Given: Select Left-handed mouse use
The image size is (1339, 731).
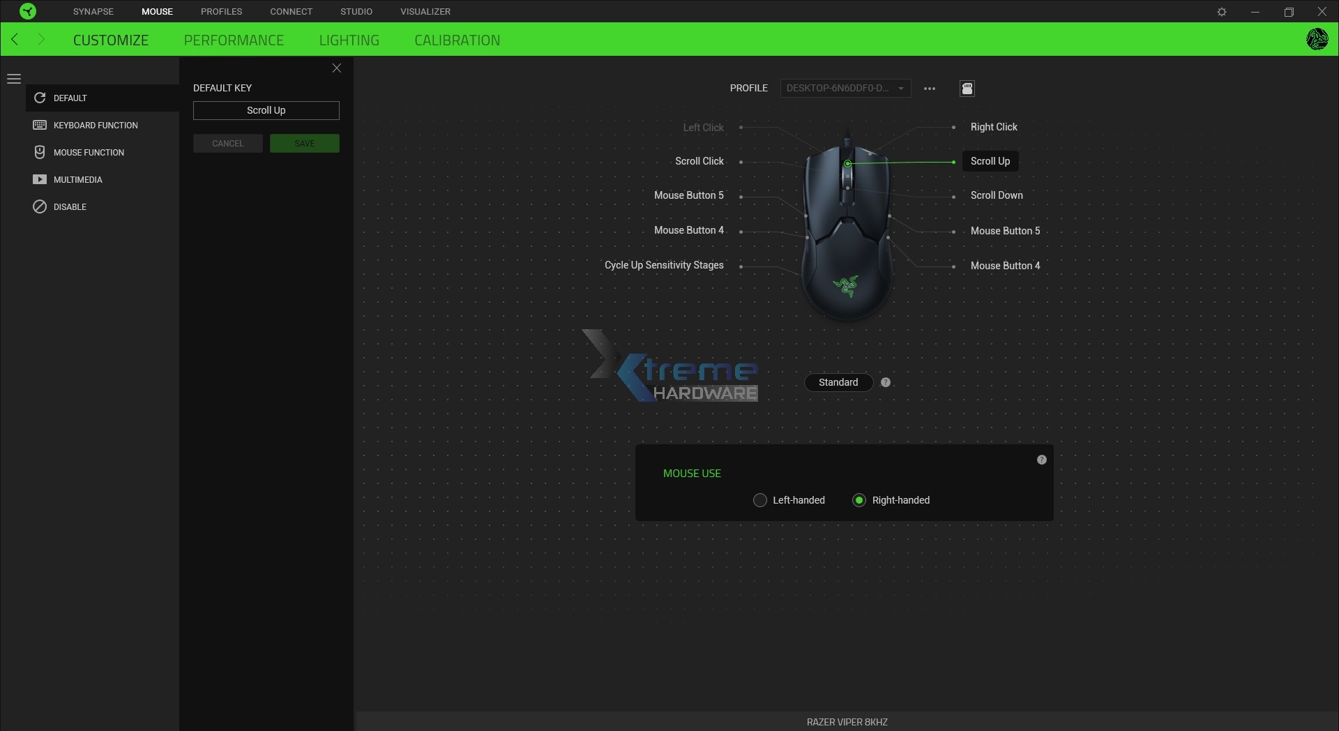Looking at the screenshot, I should tap(759, 500).
